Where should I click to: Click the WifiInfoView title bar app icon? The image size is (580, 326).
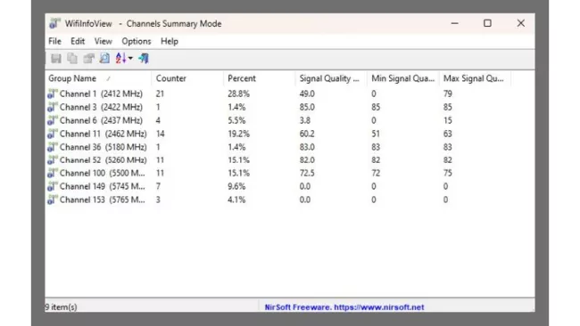click(x=54, y=23)
